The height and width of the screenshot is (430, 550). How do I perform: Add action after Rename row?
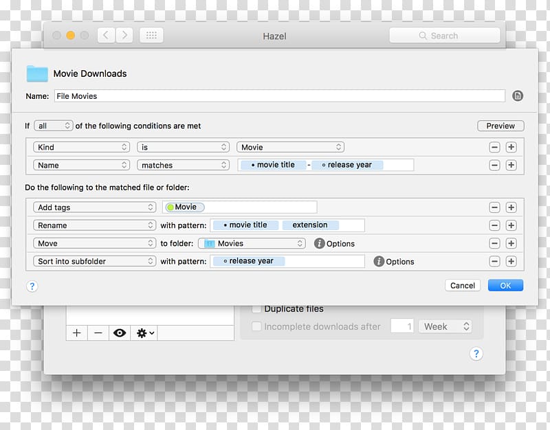511,225
